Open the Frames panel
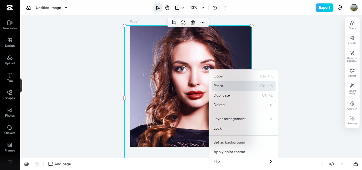Viewport: 362px width, 170px height. (10, 147)
